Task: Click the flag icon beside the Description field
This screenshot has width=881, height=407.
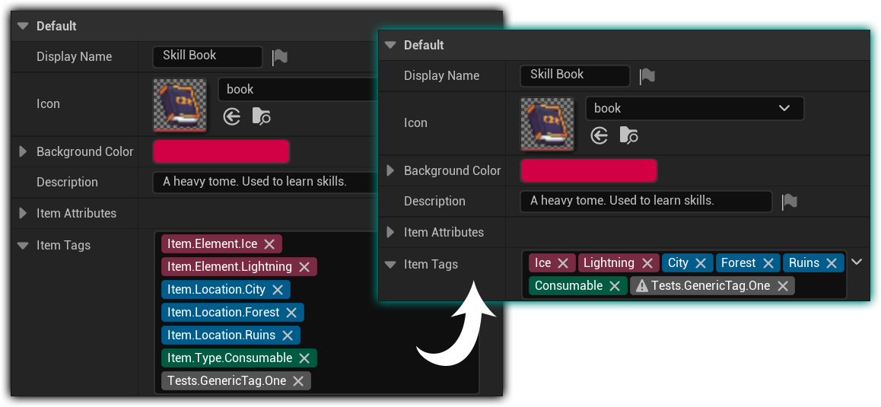Action: pos(790,202)
